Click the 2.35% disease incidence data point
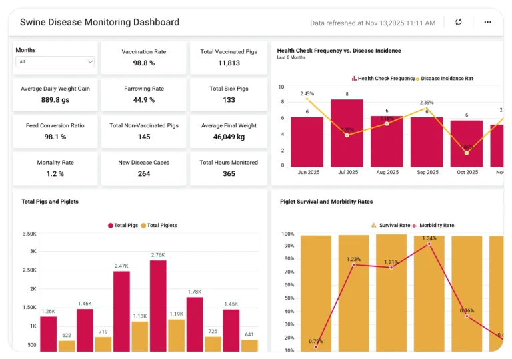Image resolution: width=512 pixels, height=359 pixels. 427,108
